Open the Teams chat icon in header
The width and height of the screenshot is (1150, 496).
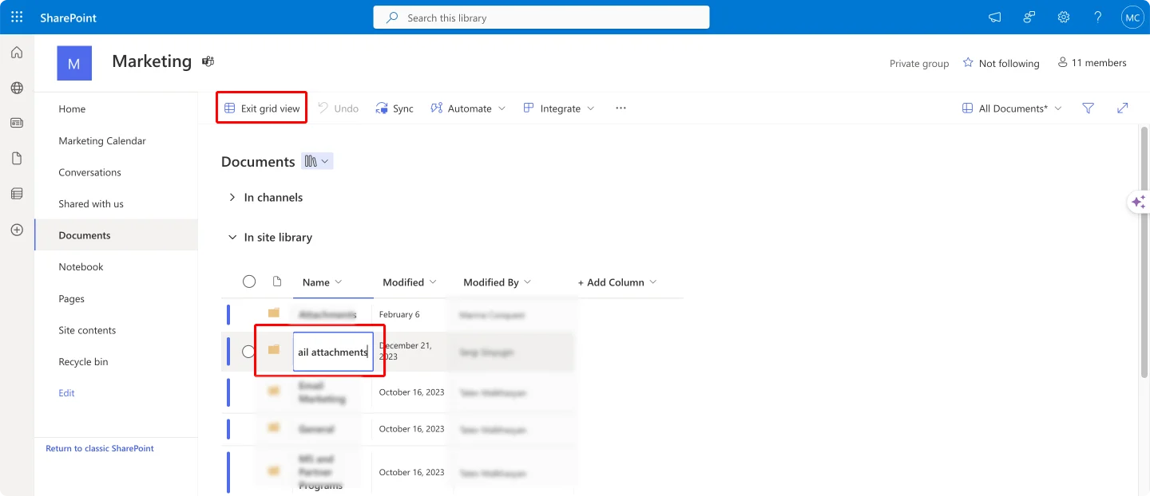pyautogui.click(x=1029, y=17)
